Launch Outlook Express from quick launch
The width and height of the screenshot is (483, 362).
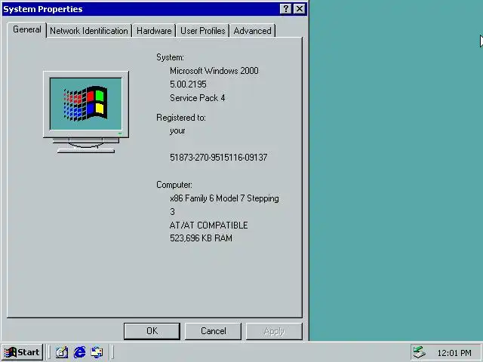click(x=97, y=352)
